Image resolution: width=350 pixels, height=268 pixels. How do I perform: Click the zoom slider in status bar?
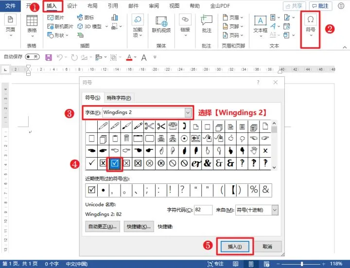pos(302,264)
